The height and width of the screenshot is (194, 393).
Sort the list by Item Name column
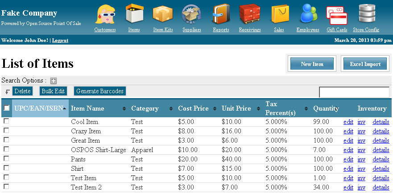click(x=87, y=108)
